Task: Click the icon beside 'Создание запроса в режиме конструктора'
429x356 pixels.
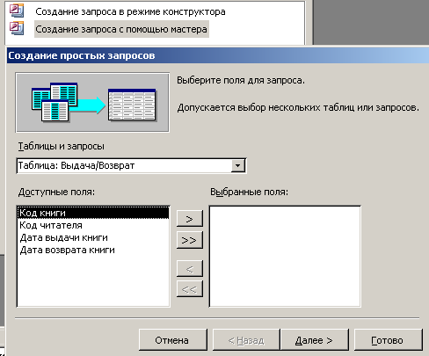Action: coord(17,11)
